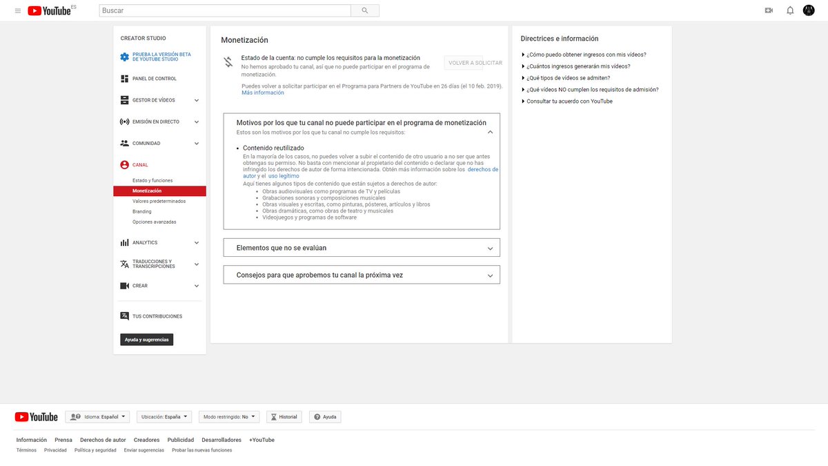The image size is (828, 466).
Task: Open Branding settings
Action: coord(142,212)
